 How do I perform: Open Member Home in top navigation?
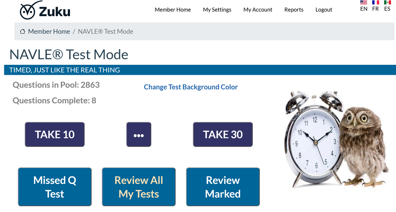(x=173, y=10)
